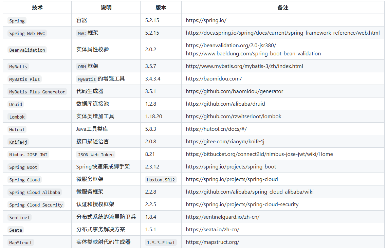Open the https://mapstruct.org/ link

click(213, 243)
